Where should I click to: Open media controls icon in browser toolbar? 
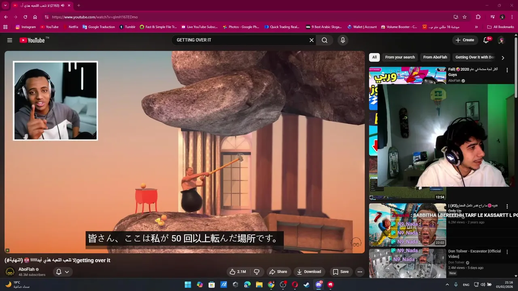(493, 17)
